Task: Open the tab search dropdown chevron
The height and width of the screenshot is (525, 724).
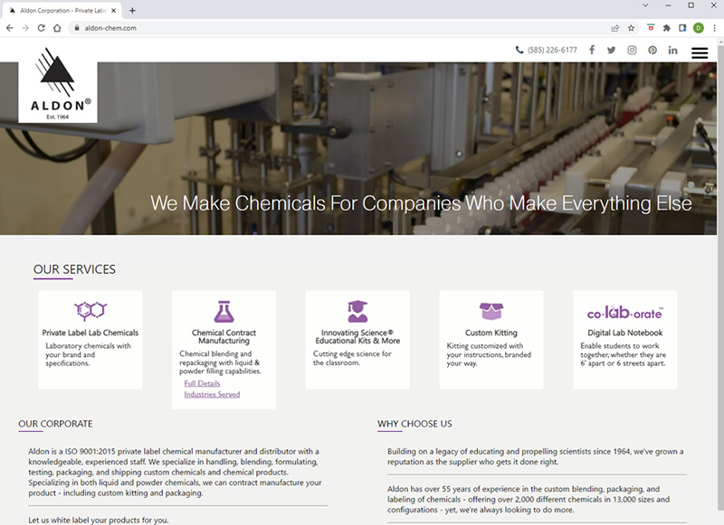Action: [645, 5]
